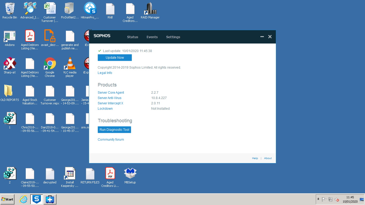Open the Events tab in Sophos
Image resolution: width=365 pixels, height=205 pixels.
click(x=152, y=37)
